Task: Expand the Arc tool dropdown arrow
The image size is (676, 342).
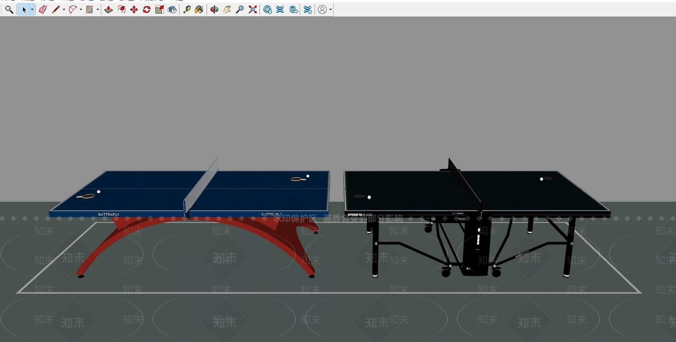Action: pos(81,10)
